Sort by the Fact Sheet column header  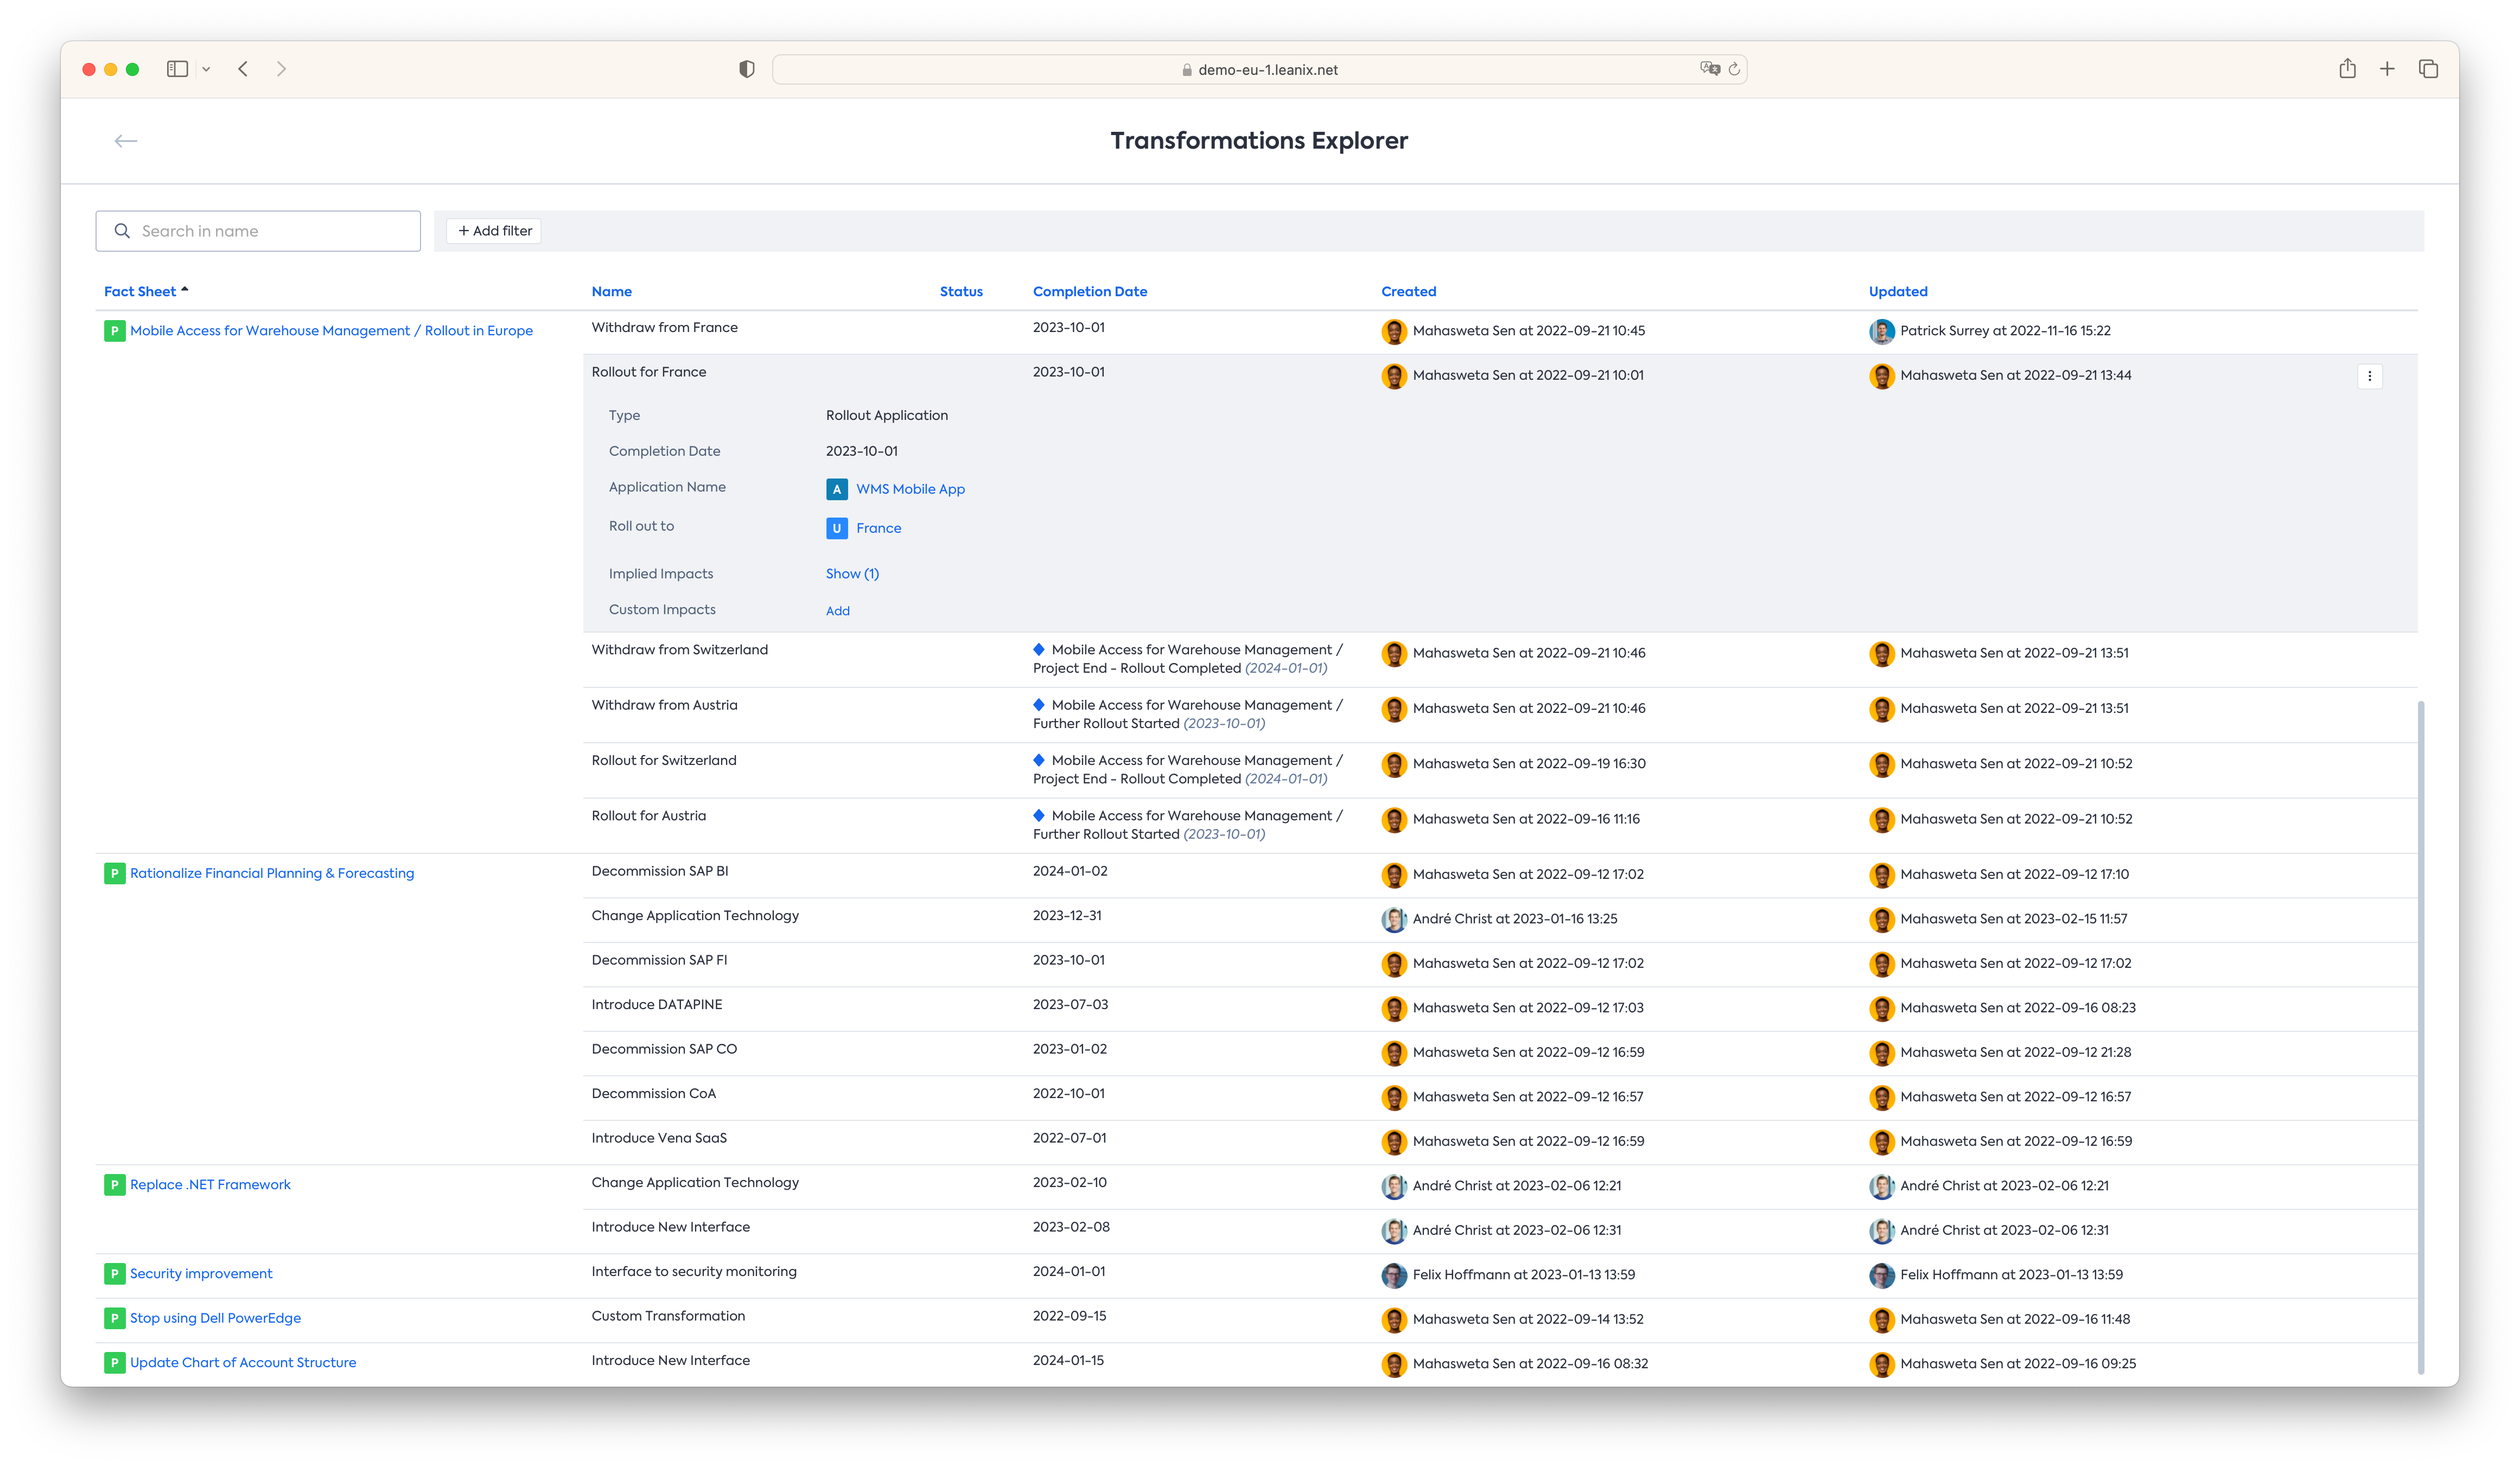pyautogui.click(x=140, y=291)
